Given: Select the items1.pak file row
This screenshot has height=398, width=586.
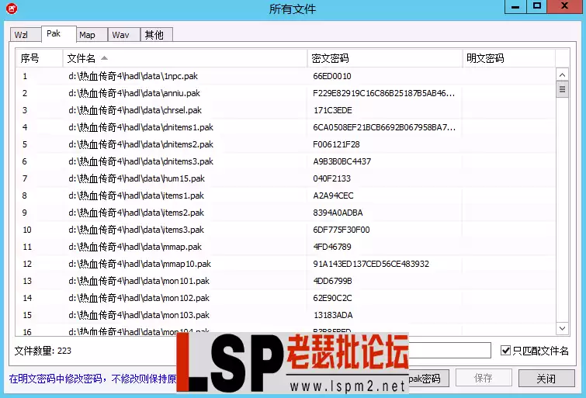Looking at the screenshot, I should (x=286, y=196).
